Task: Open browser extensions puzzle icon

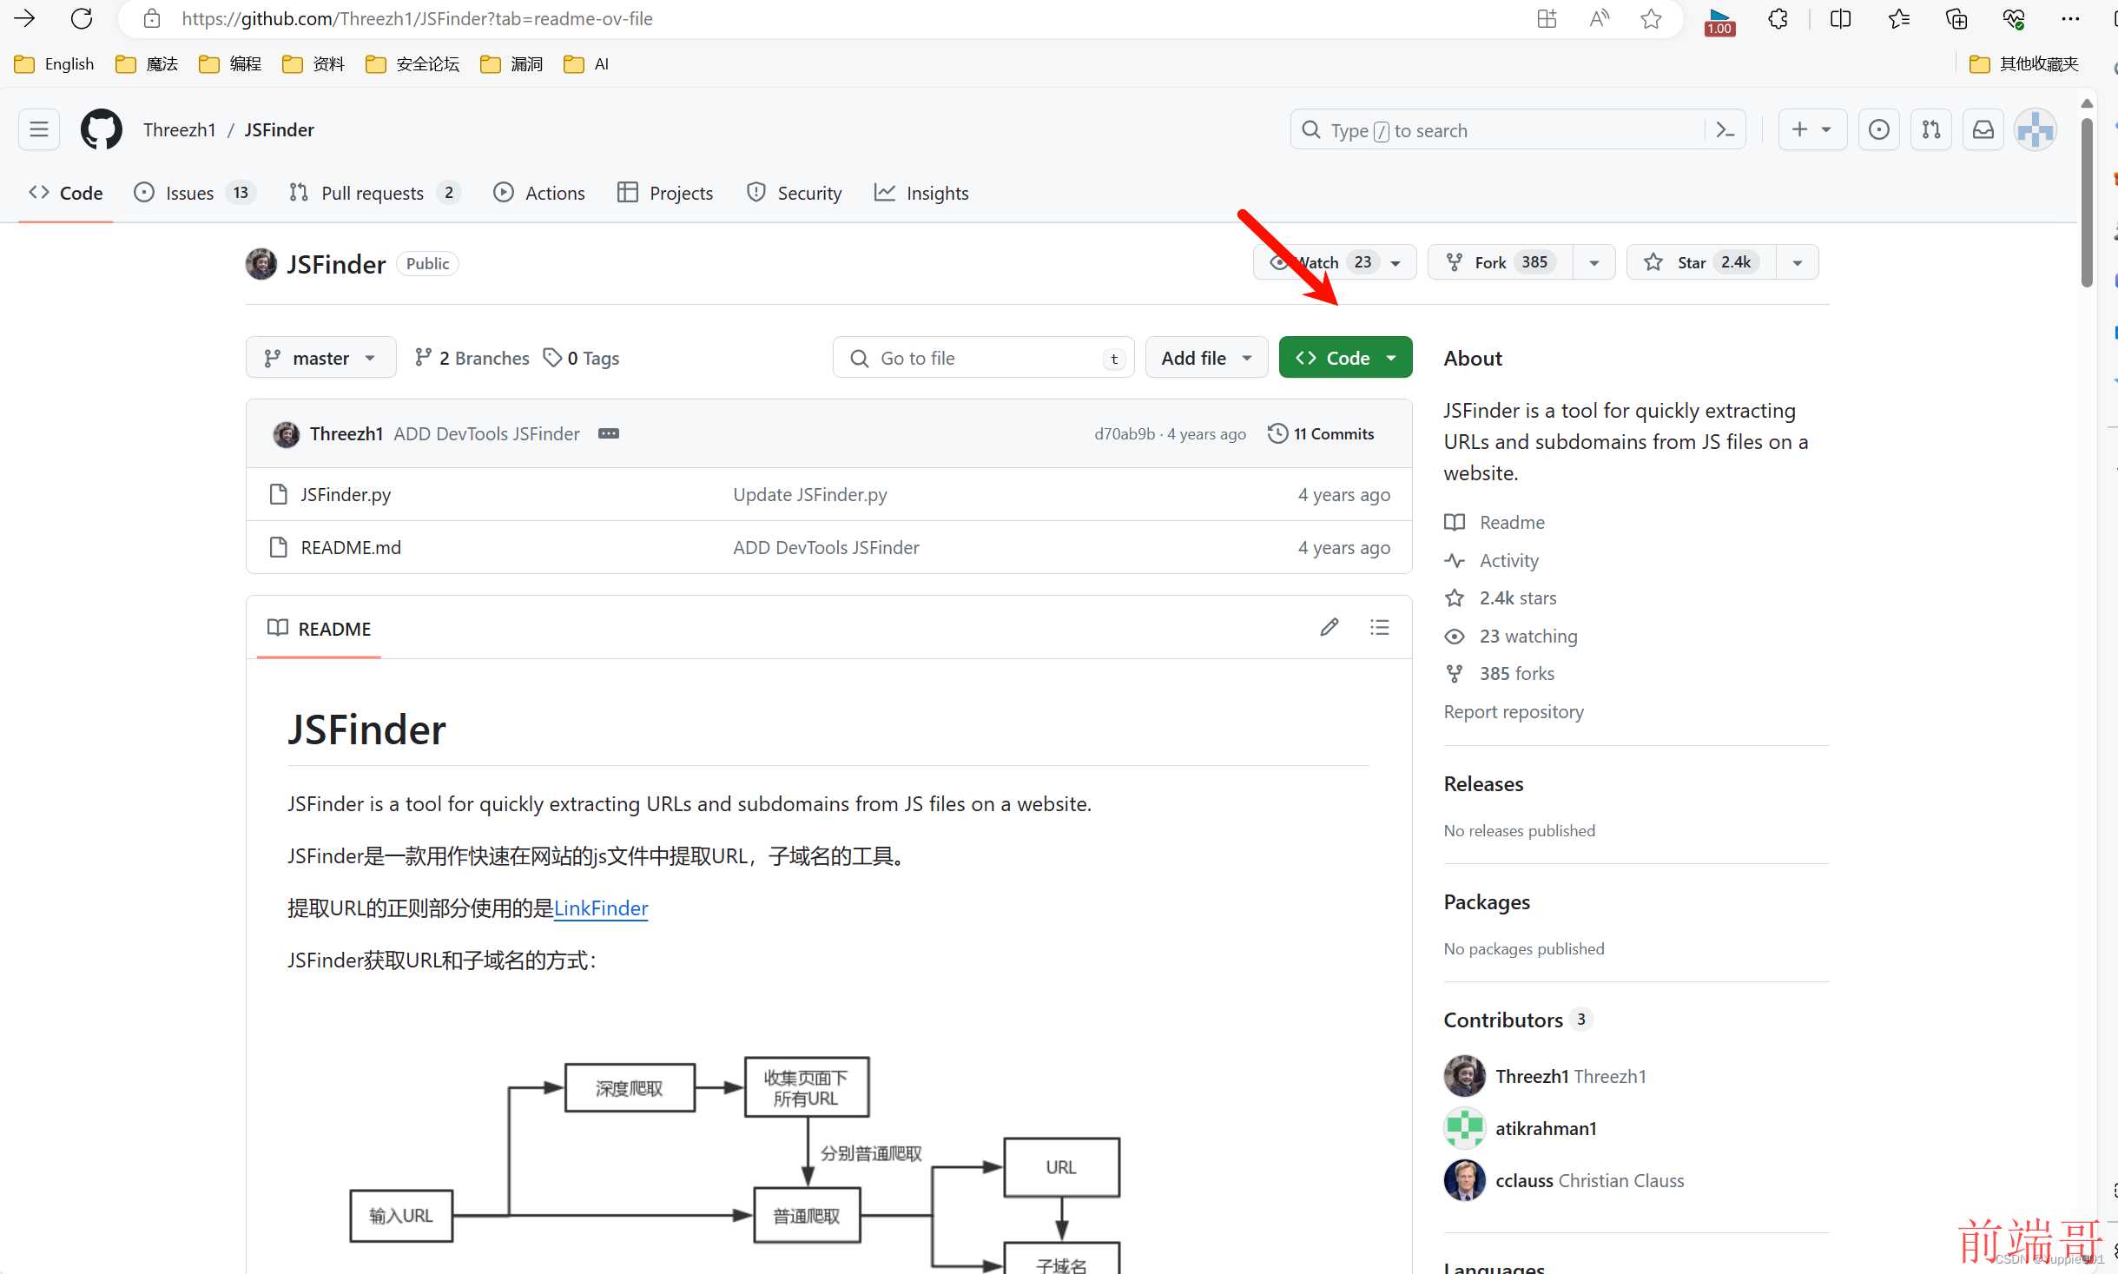Action: click(1778, 18)
